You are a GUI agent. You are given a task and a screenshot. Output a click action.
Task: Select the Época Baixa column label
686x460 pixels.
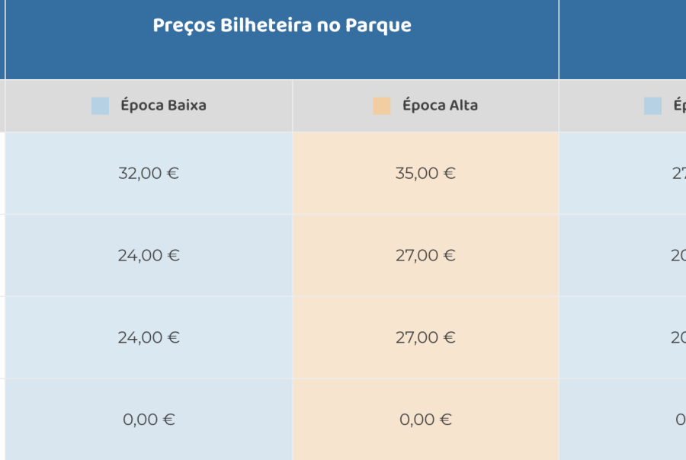click(163, 106)
